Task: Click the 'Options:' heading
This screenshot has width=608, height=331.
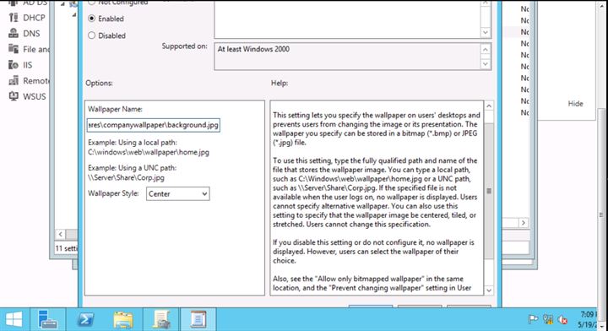Action: pyautogui.click(x=100, y=83)
